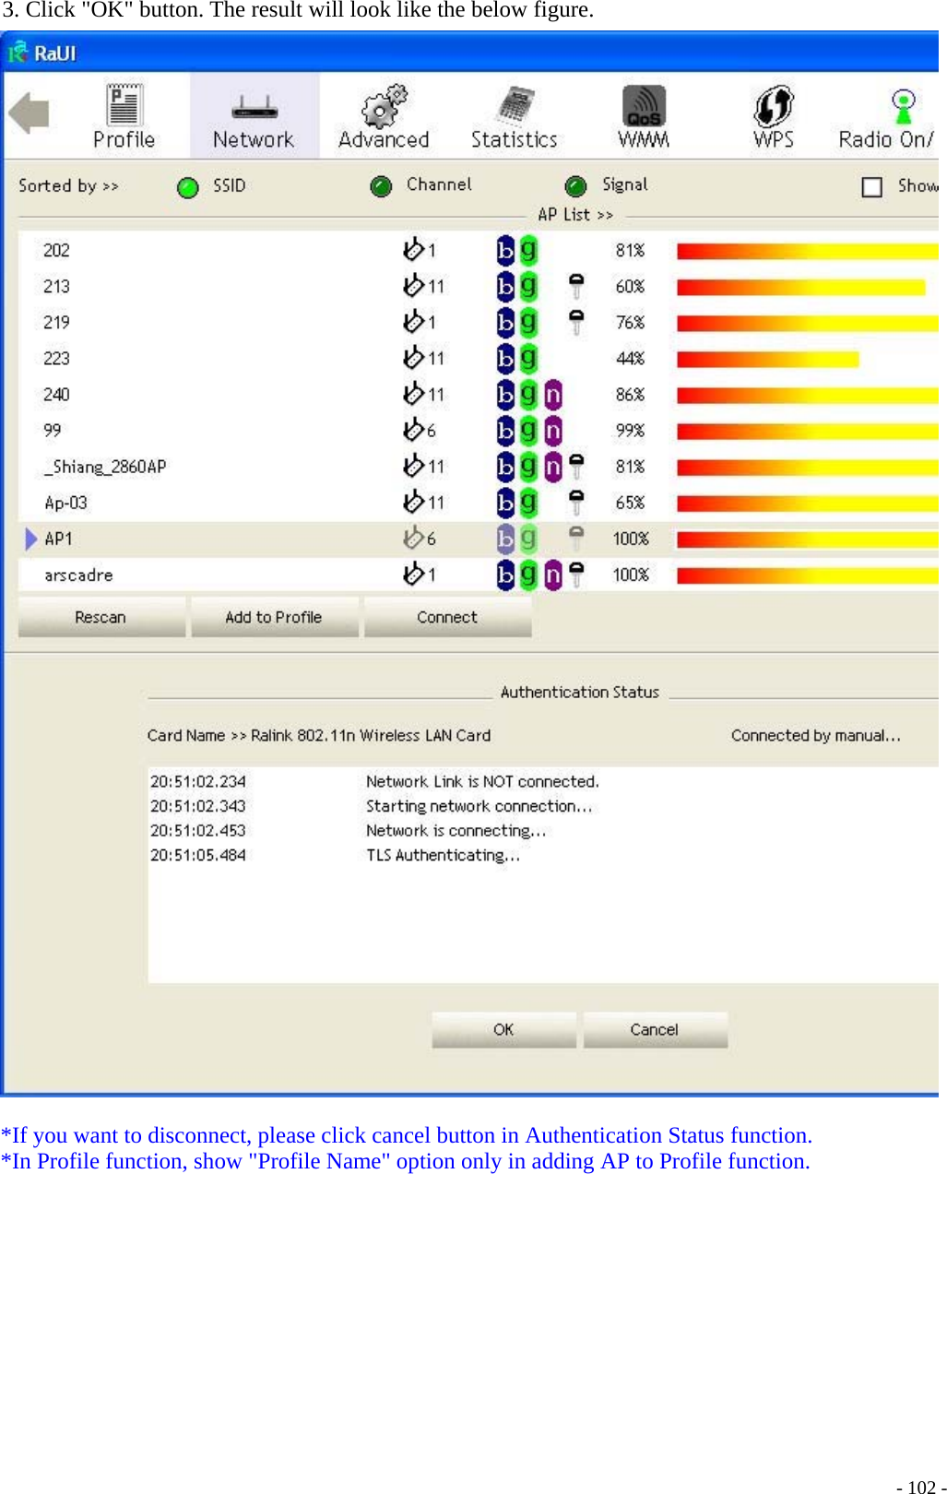This screenshot has height=1494, width=947.
Task: Click the OK button
Action: [503, 1029]
